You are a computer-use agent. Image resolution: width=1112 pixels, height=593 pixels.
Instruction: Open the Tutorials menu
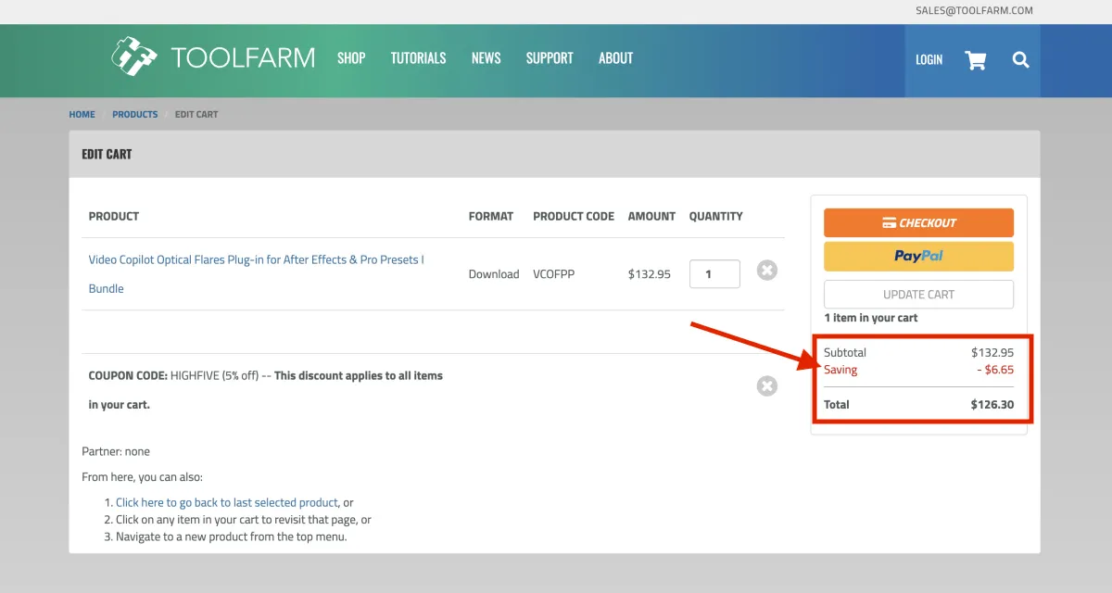pyautogui.click(x=418, y=58)
